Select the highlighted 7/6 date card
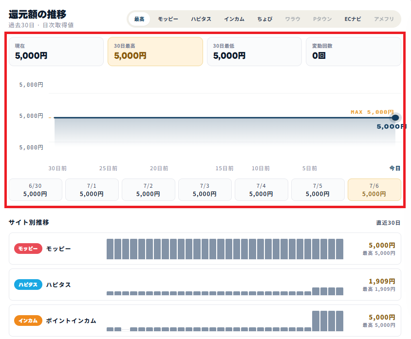The image size is (411, 339). (x=374, y=190)
